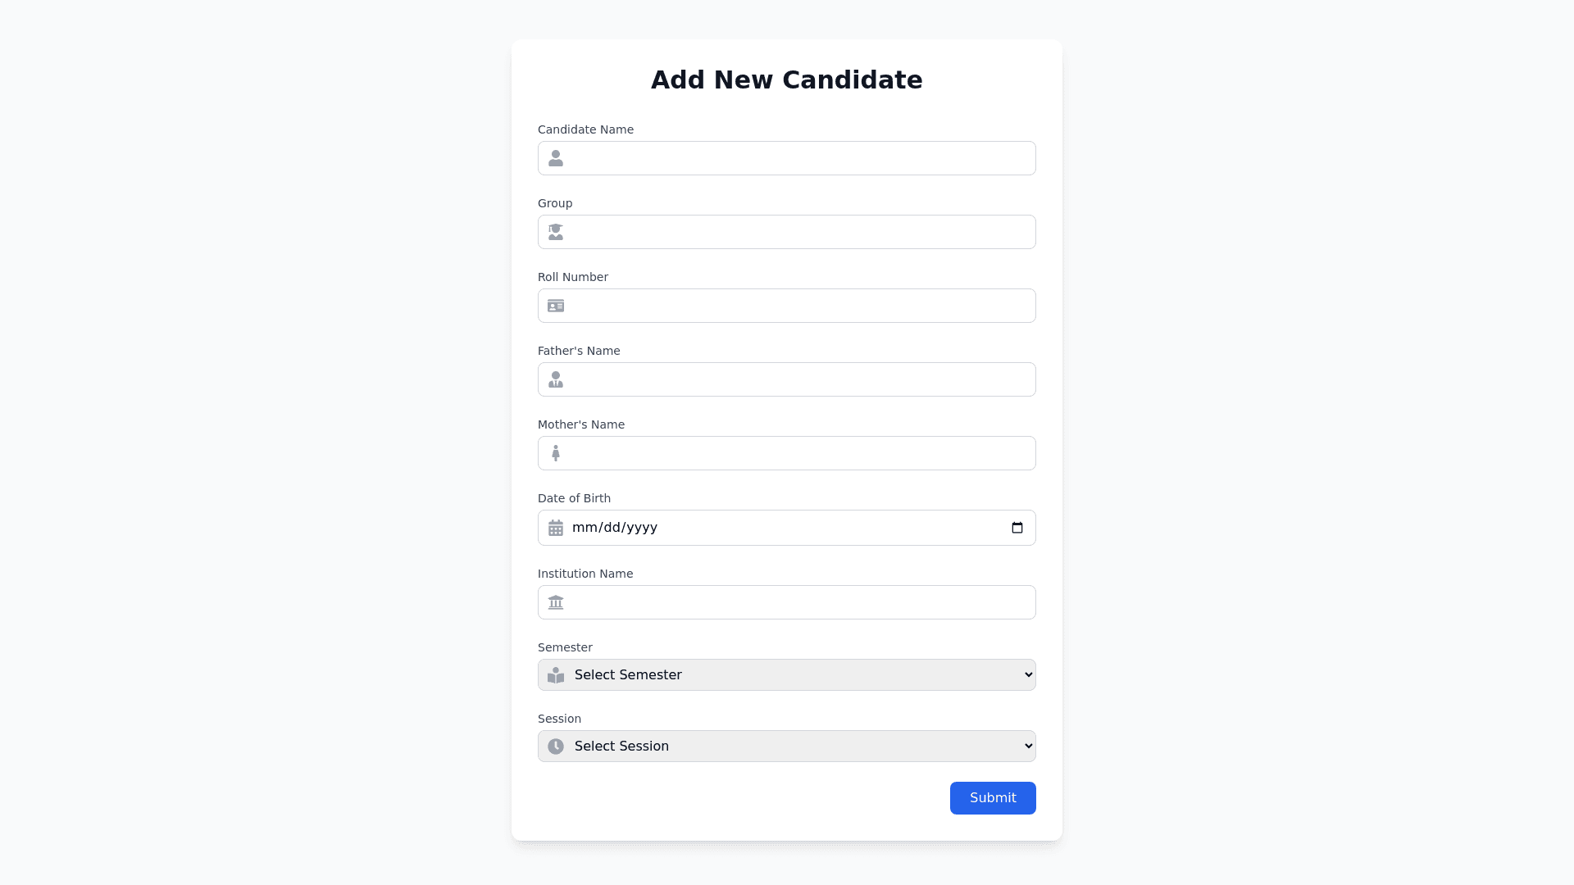Image resolution: width=1574 pixels, height=885 pixels.
Task: Click the Mother's Name input field
Action: (x=799, y=453)
